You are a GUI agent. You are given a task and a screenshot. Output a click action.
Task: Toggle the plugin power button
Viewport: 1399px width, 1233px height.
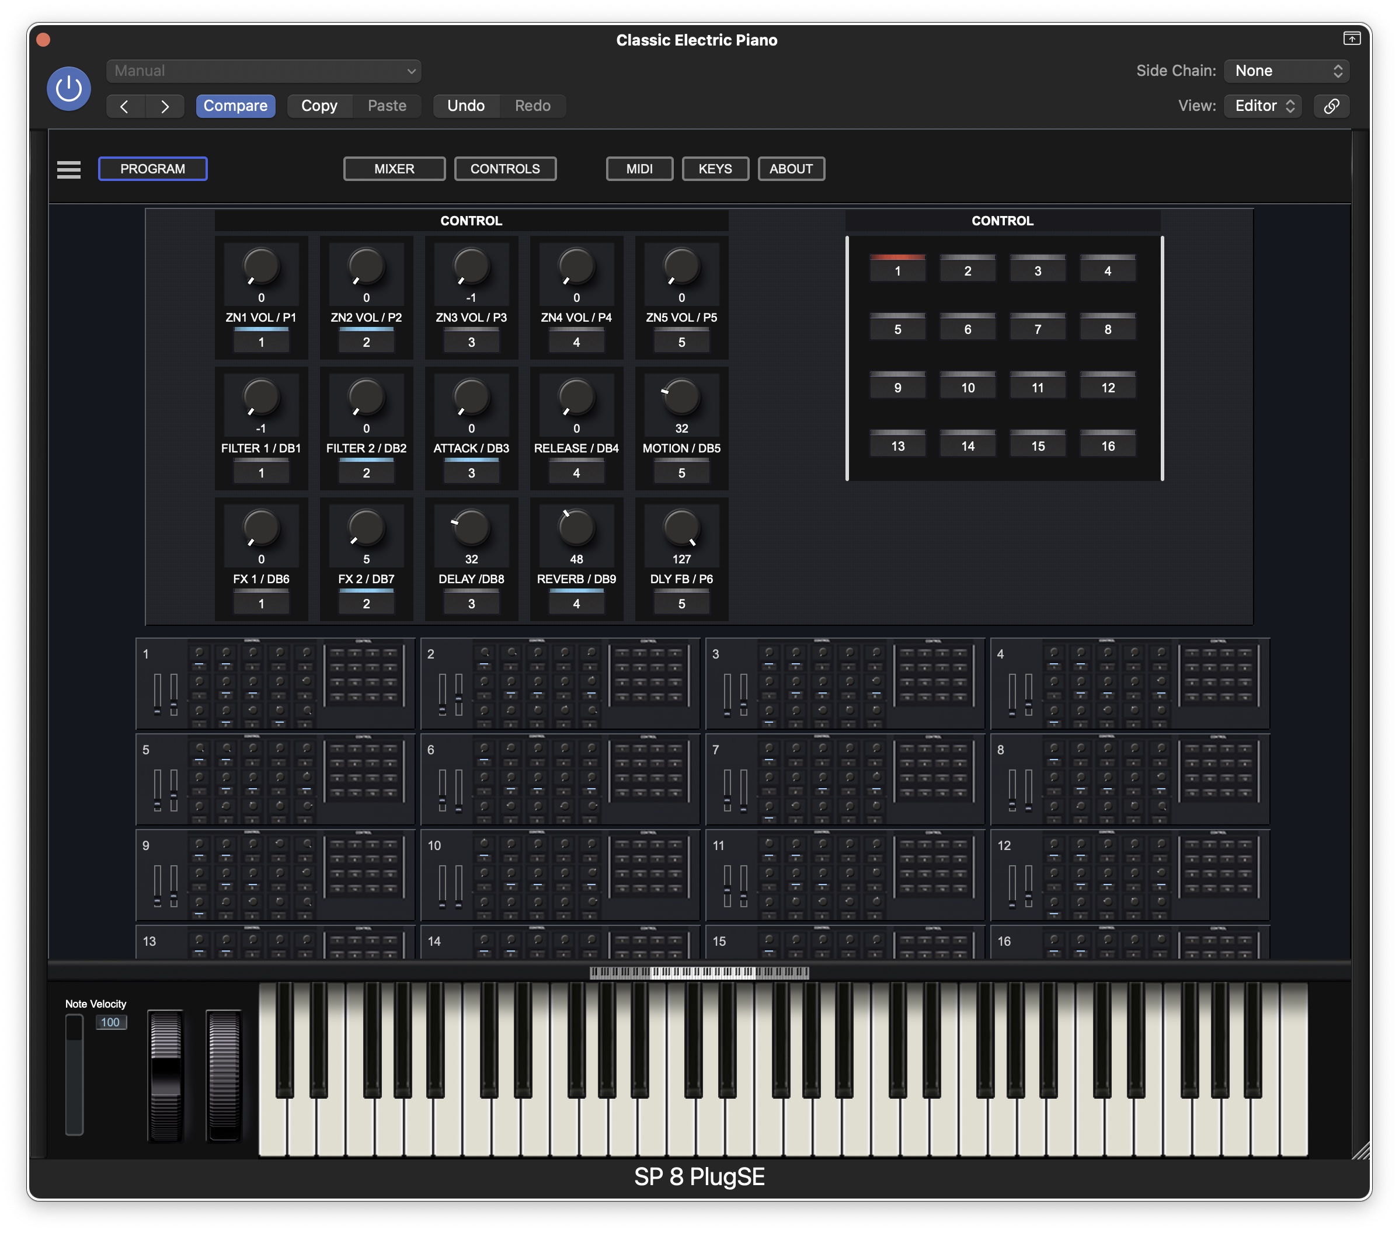(68, 88)
